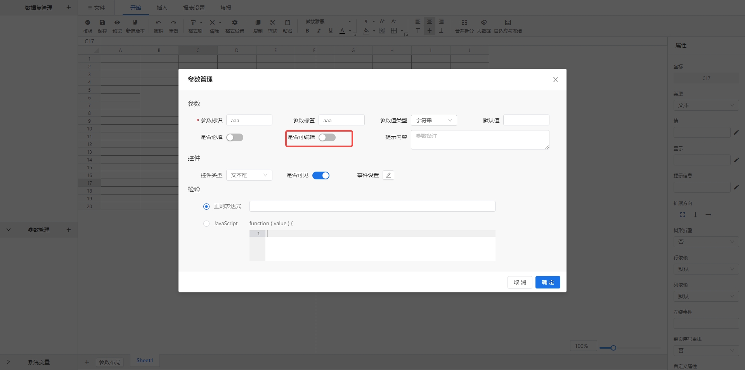Viewport: 745px width, 370px height.
Task: Open the 行依赖 dropdown
Action: (x=706, y=269)
